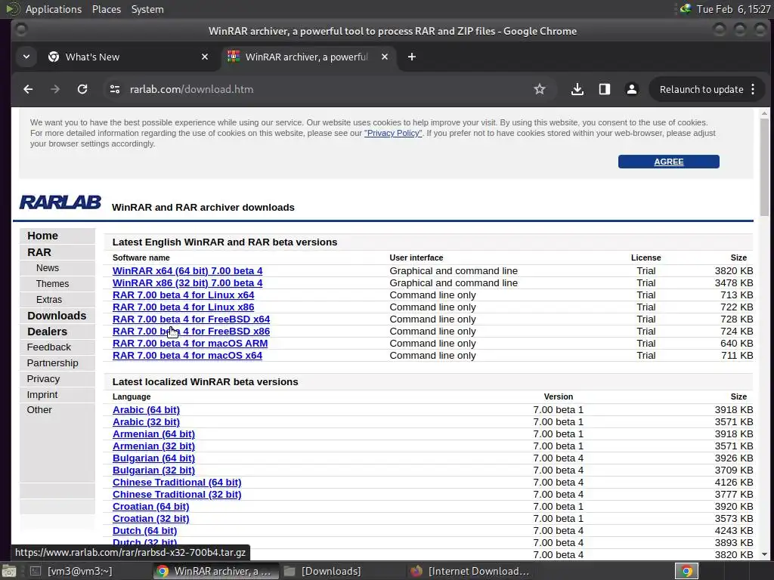This screenshot has width=774, height=580.
Task: Click the page vertical scrollbar thumb
Action: point(765,167)
